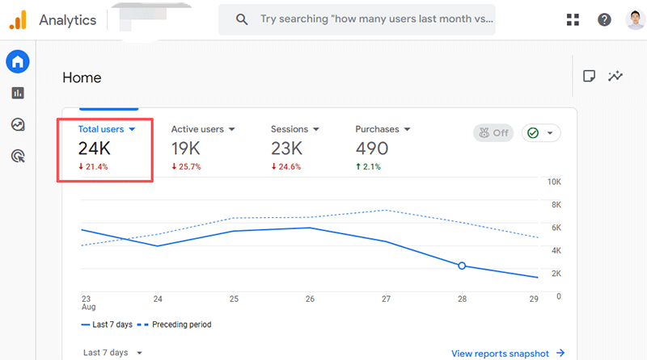
Task: Open the account profile avatar
Action: (635, 19)
